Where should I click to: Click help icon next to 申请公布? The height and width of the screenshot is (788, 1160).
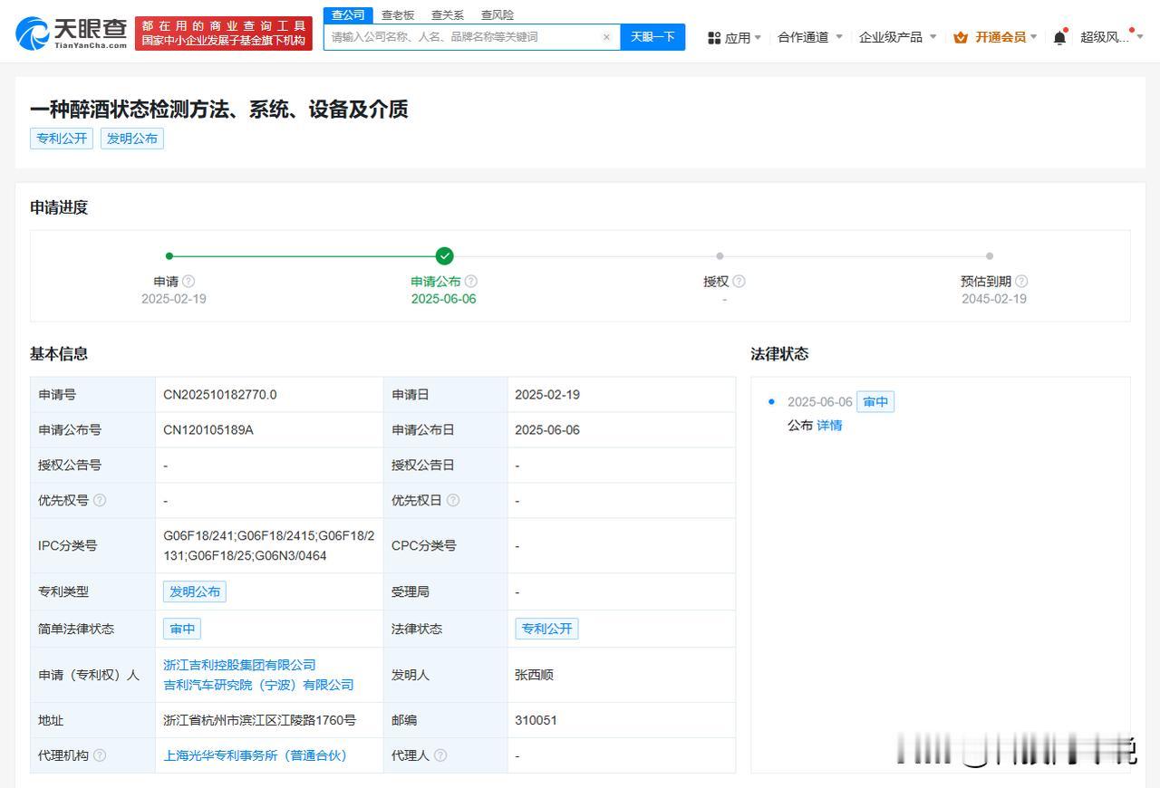point(471,282)
